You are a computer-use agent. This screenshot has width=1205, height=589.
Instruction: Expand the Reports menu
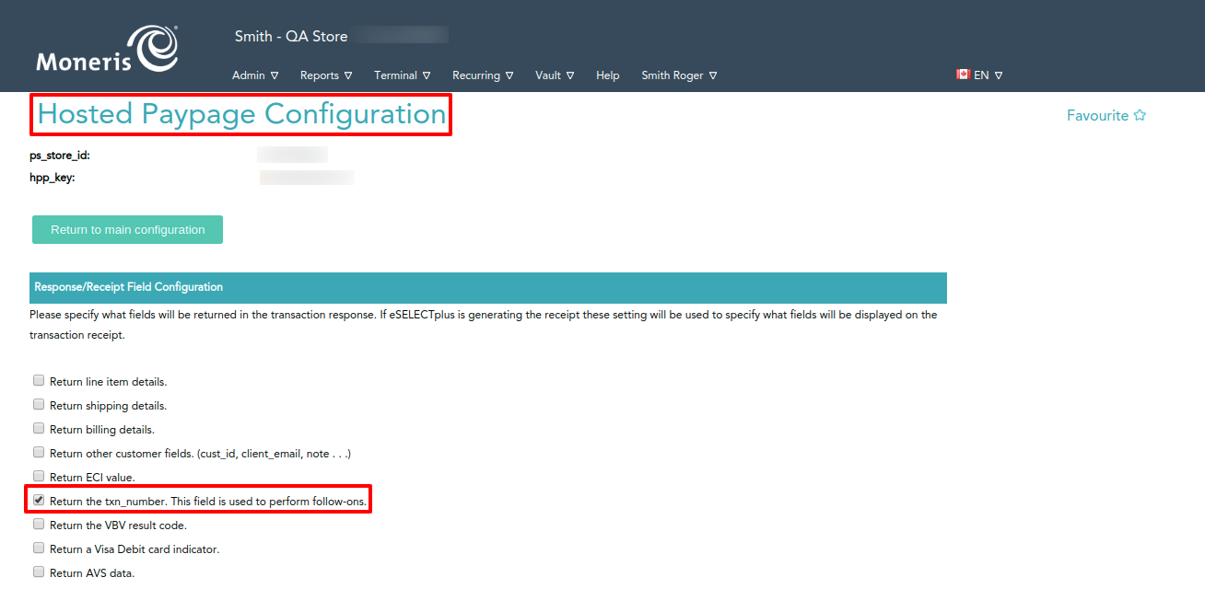tap(326, 75)
